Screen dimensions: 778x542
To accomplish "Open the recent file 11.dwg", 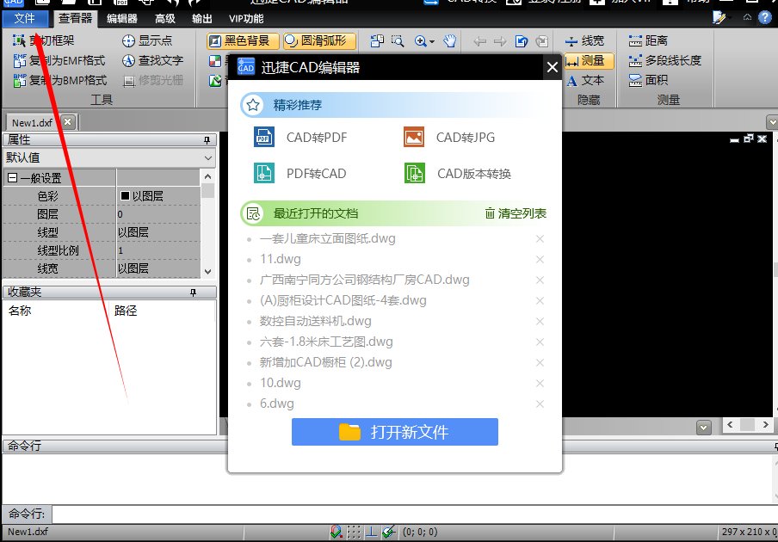I will (281, 258).
